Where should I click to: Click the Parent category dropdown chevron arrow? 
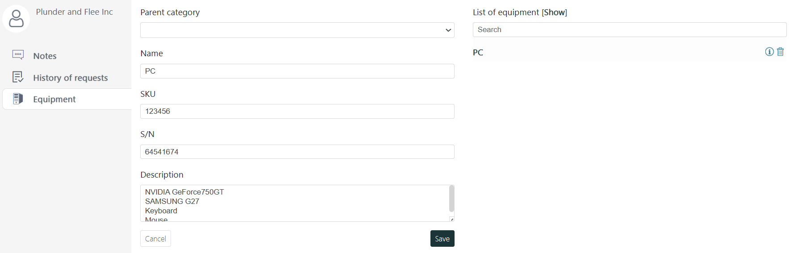tap(448, 30)
